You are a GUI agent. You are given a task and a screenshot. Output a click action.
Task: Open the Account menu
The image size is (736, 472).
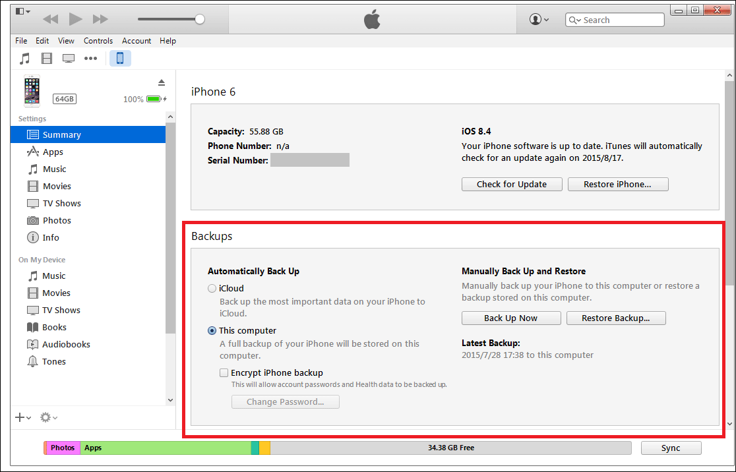[137, 41]
